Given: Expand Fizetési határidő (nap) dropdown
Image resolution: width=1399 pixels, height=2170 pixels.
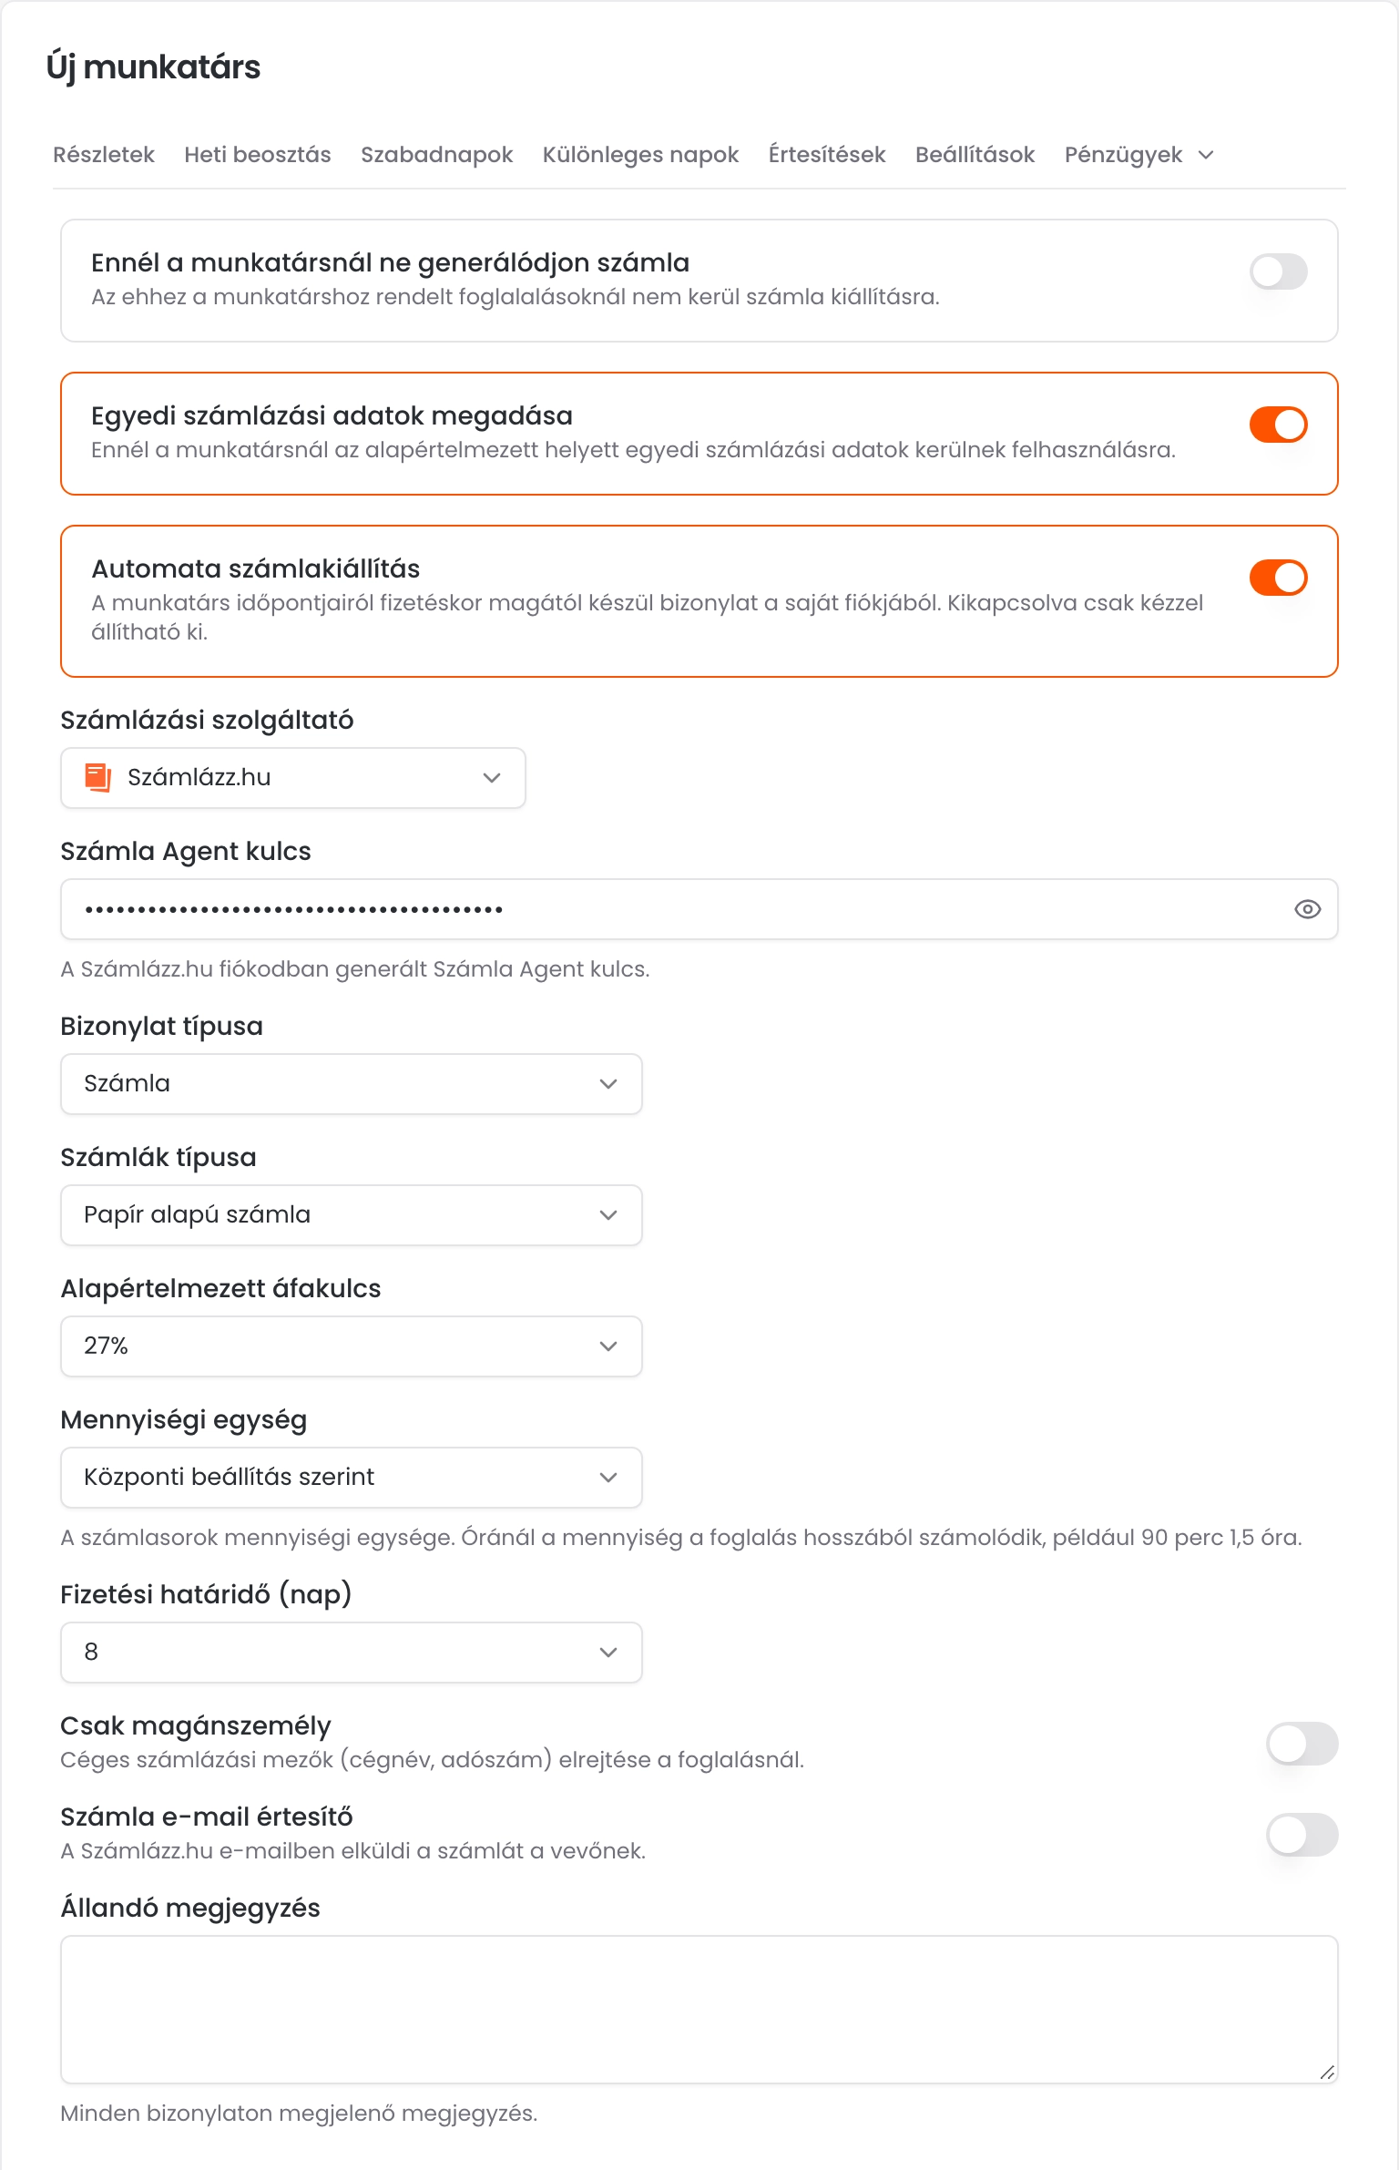Looking at the screenshot, I should click(352, 1653).
